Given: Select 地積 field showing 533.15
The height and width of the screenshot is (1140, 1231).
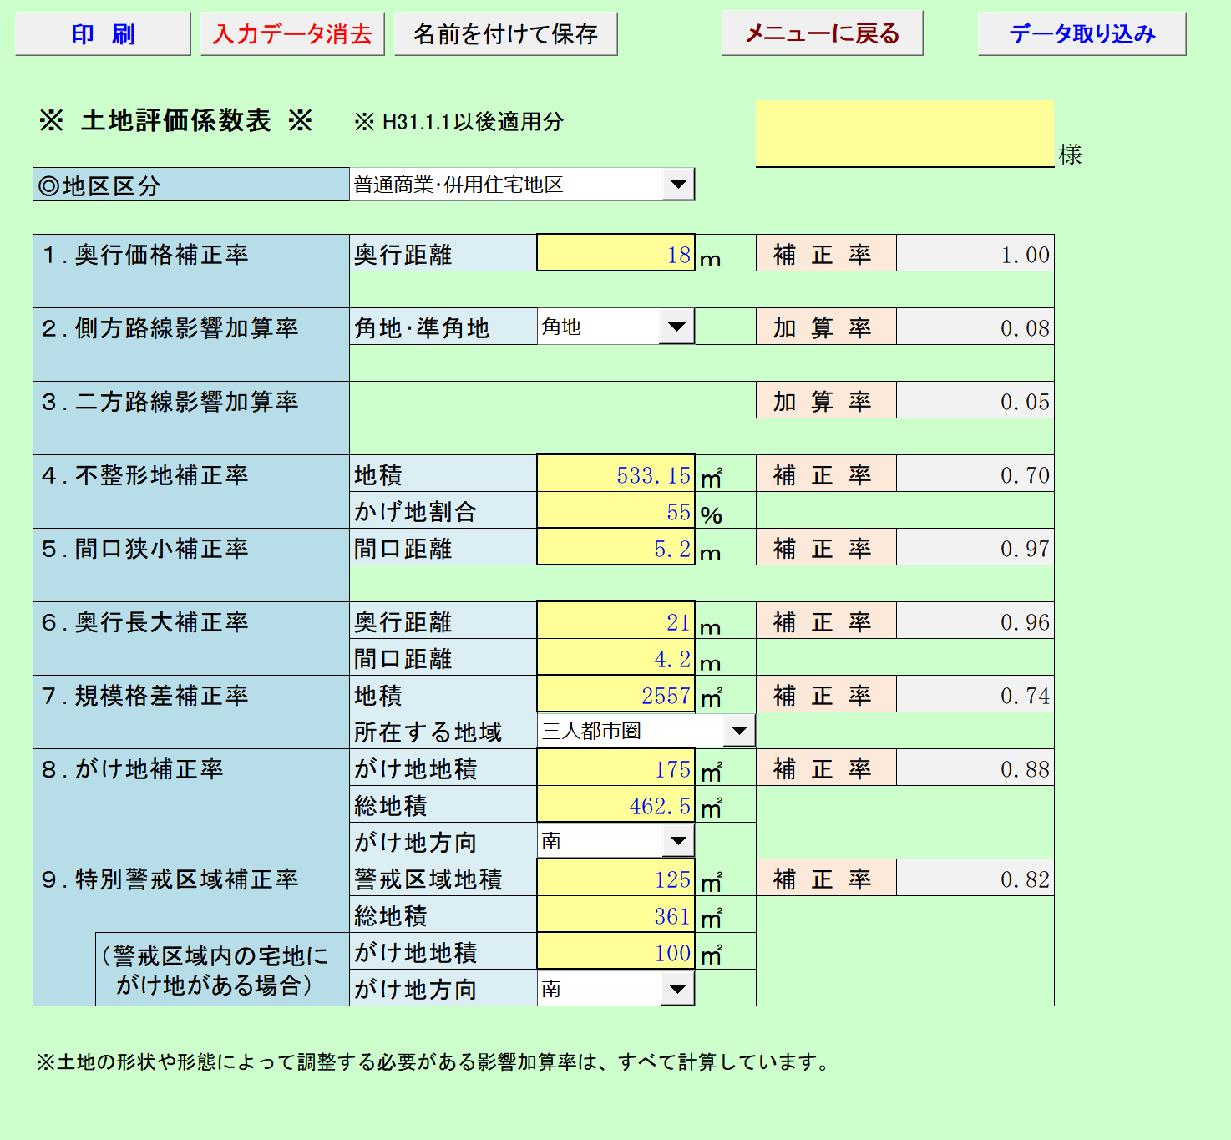Looking at the screenshot, I should pyautogui.click(x=615, y=474).
